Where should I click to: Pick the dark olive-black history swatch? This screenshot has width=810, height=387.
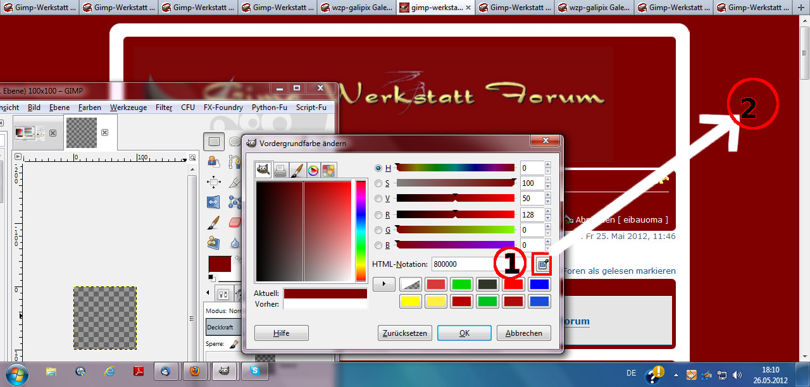point(488,285)
